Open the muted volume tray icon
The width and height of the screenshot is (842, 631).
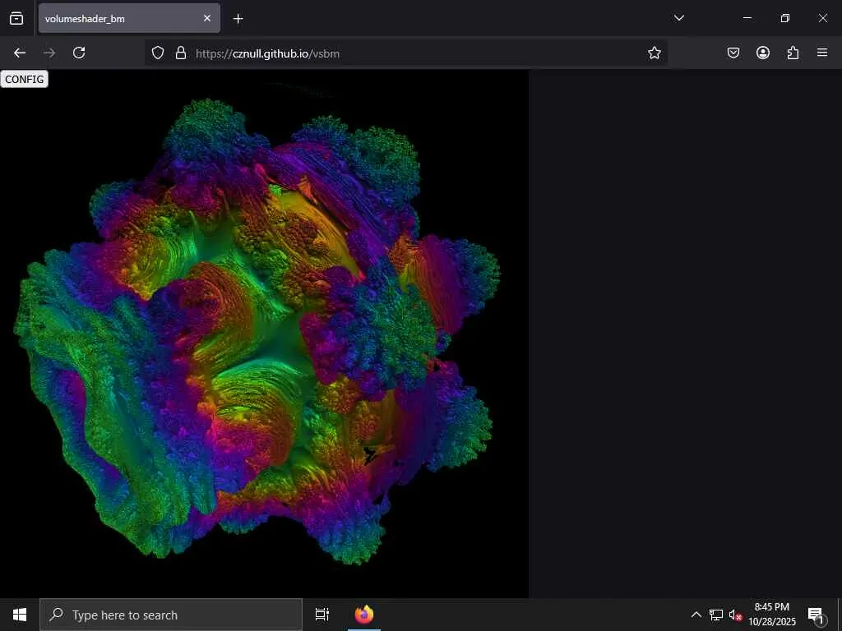pyautogui.click(x=735, y=615)
